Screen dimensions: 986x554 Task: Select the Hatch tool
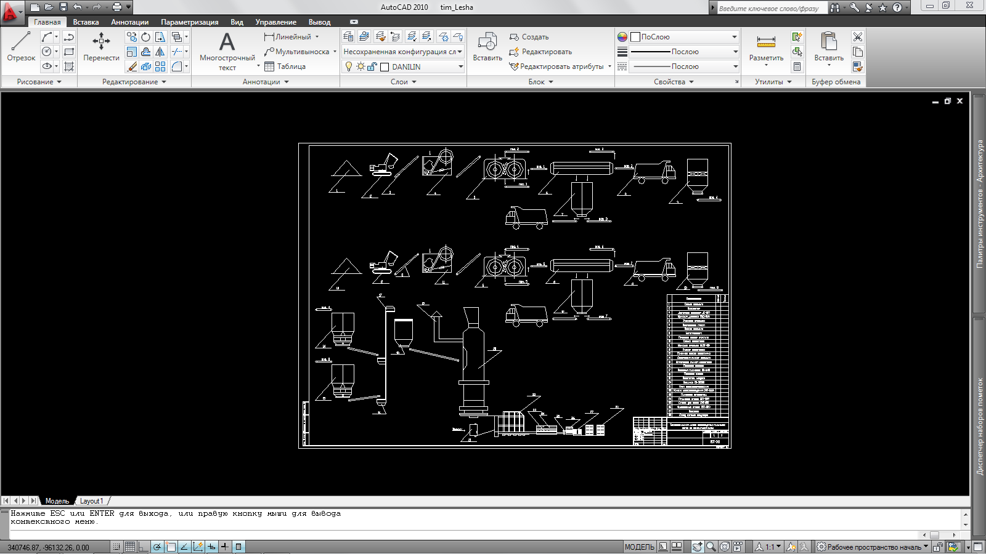(x=69, y=66)
